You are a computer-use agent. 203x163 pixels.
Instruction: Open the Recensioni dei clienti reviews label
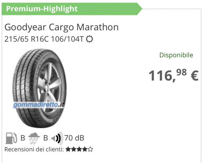tap(34, 150)
